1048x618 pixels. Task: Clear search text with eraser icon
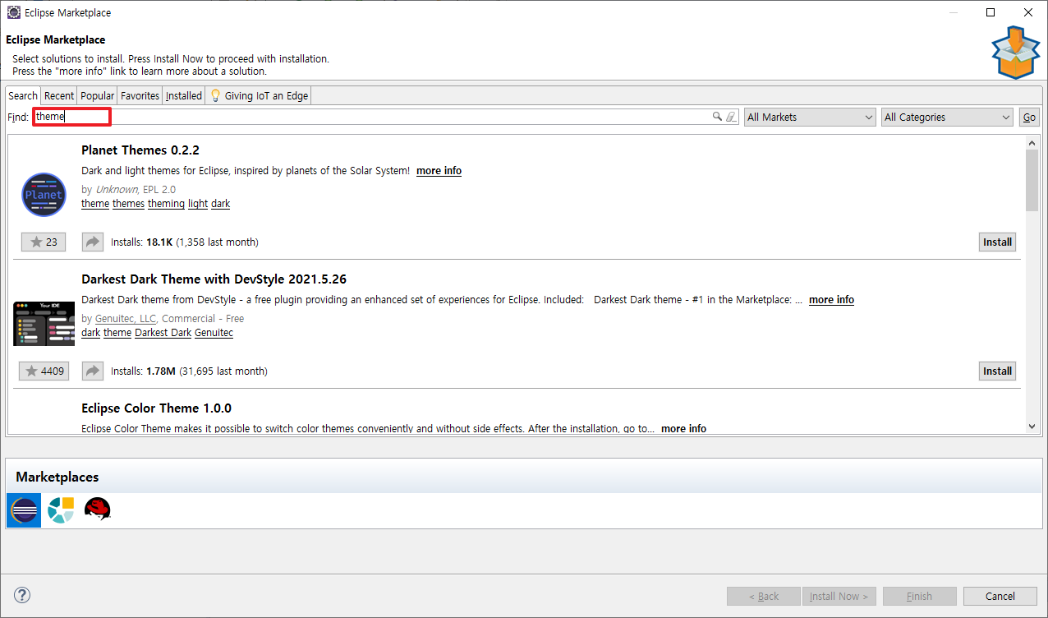pos(732,117)
